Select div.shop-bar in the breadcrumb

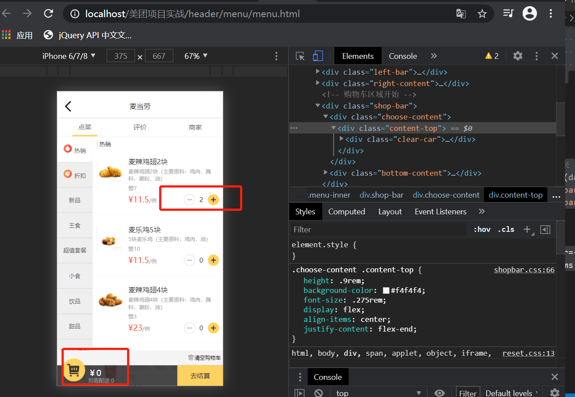[x=381, y=195]
